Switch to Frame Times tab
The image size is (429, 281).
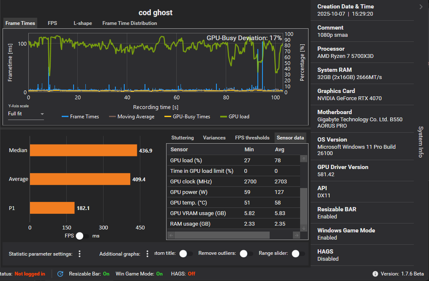point(20,23)
